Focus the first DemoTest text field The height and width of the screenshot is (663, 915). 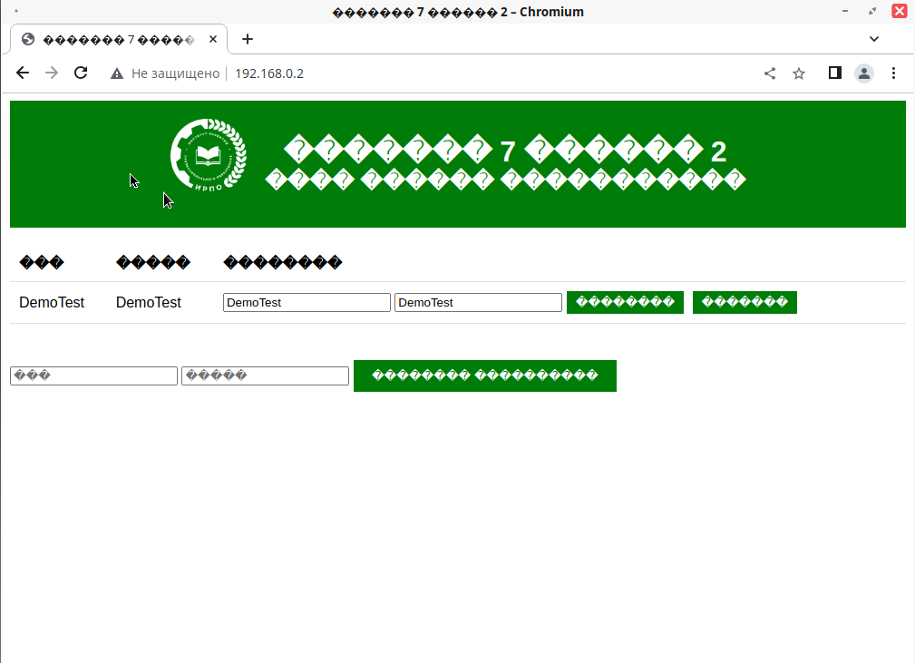click(307, 303)
